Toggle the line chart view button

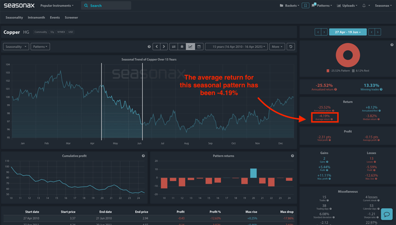(191, 47)
